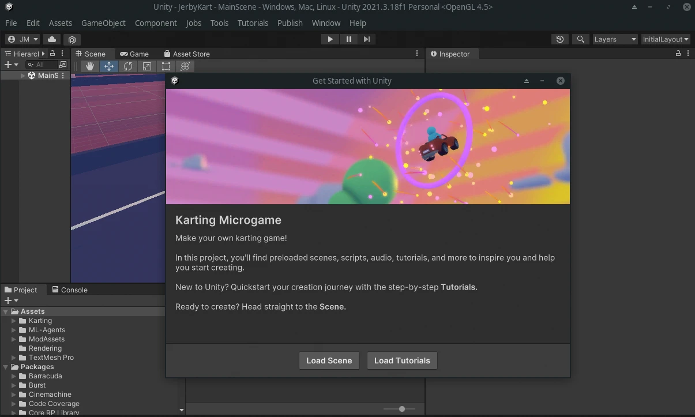Image resolution: width=695 pixels, height=417 pixels.
Task: Open MainScene row options menu
Action: click(x=63, y=76)
